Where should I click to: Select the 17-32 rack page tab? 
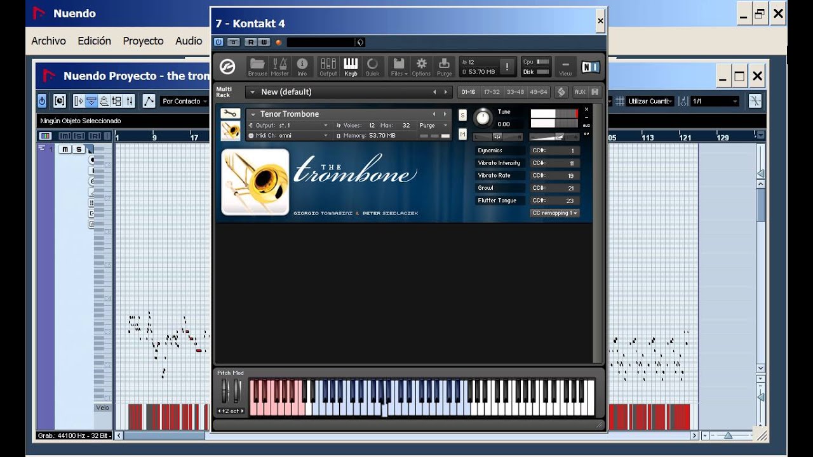tap(492, 92)
